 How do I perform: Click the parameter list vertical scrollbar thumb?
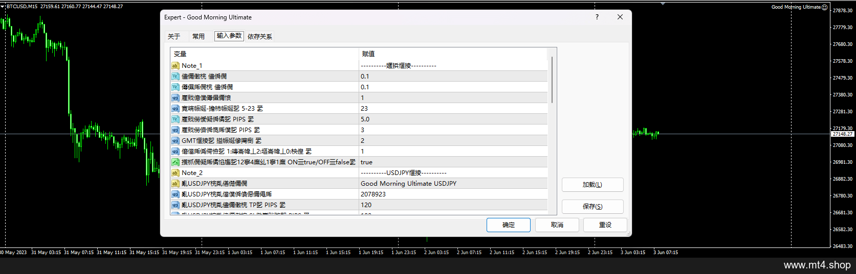tap(552, 80)
